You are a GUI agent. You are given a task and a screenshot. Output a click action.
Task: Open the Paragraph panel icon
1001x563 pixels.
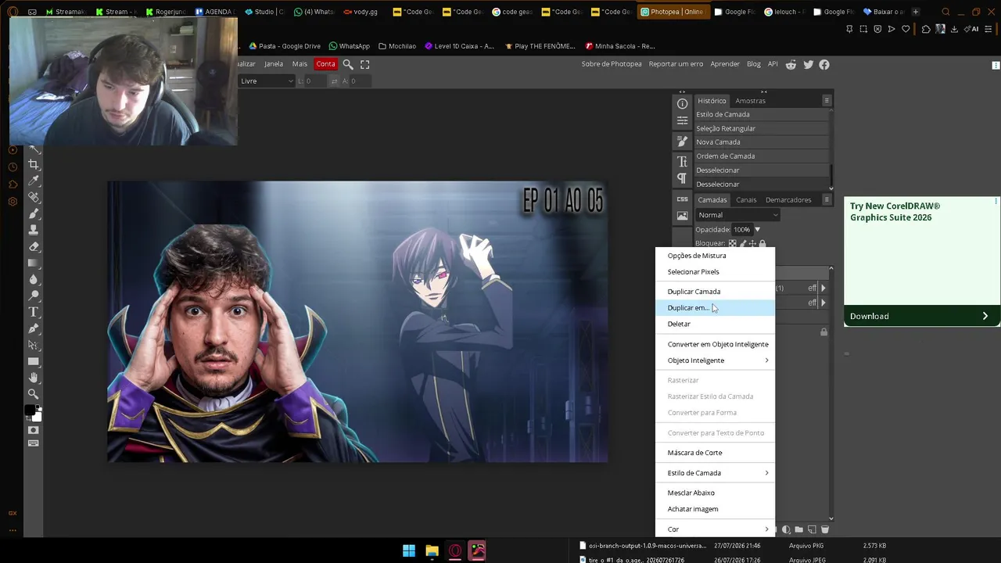(682, 178)
